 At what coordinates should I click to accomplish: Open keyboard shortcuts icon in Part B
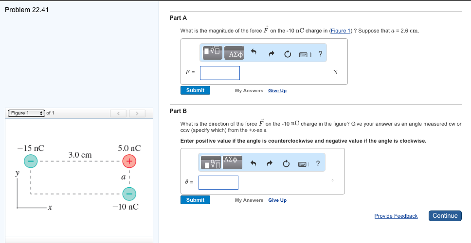click(302, 164)
